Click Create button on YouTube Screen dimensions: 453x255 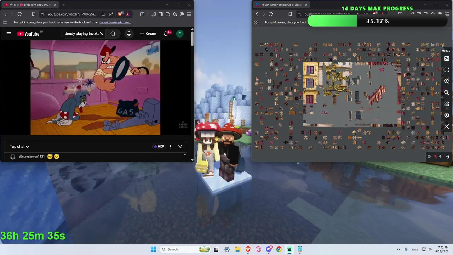(148, 34)
